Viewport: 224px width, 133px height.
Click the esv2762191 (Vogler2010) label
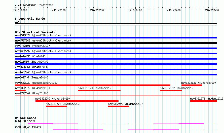click(32, 46)
